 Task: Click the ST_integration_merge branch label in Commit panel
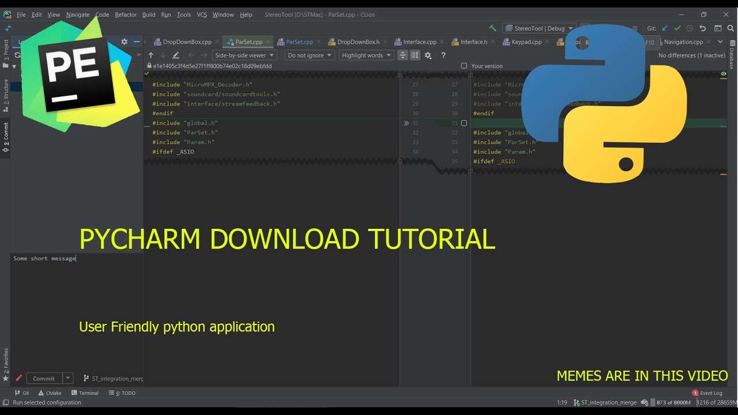coord(113,379)
